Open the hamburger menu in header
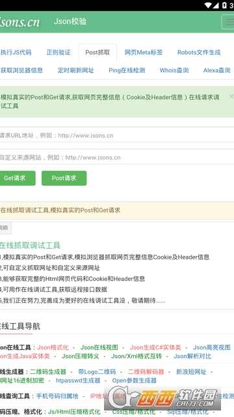 228,22
